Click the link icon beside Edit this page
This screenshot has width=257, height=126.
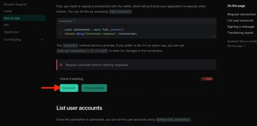pyautogui.click(x=245, y=46)
